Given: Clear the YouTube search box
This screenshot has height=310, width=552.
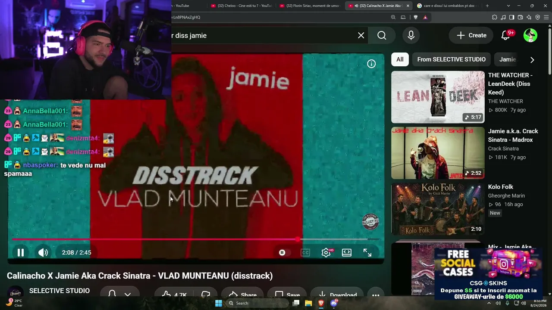Looking at the screenshot, I should pyautogui.click(x=361, y=35).
